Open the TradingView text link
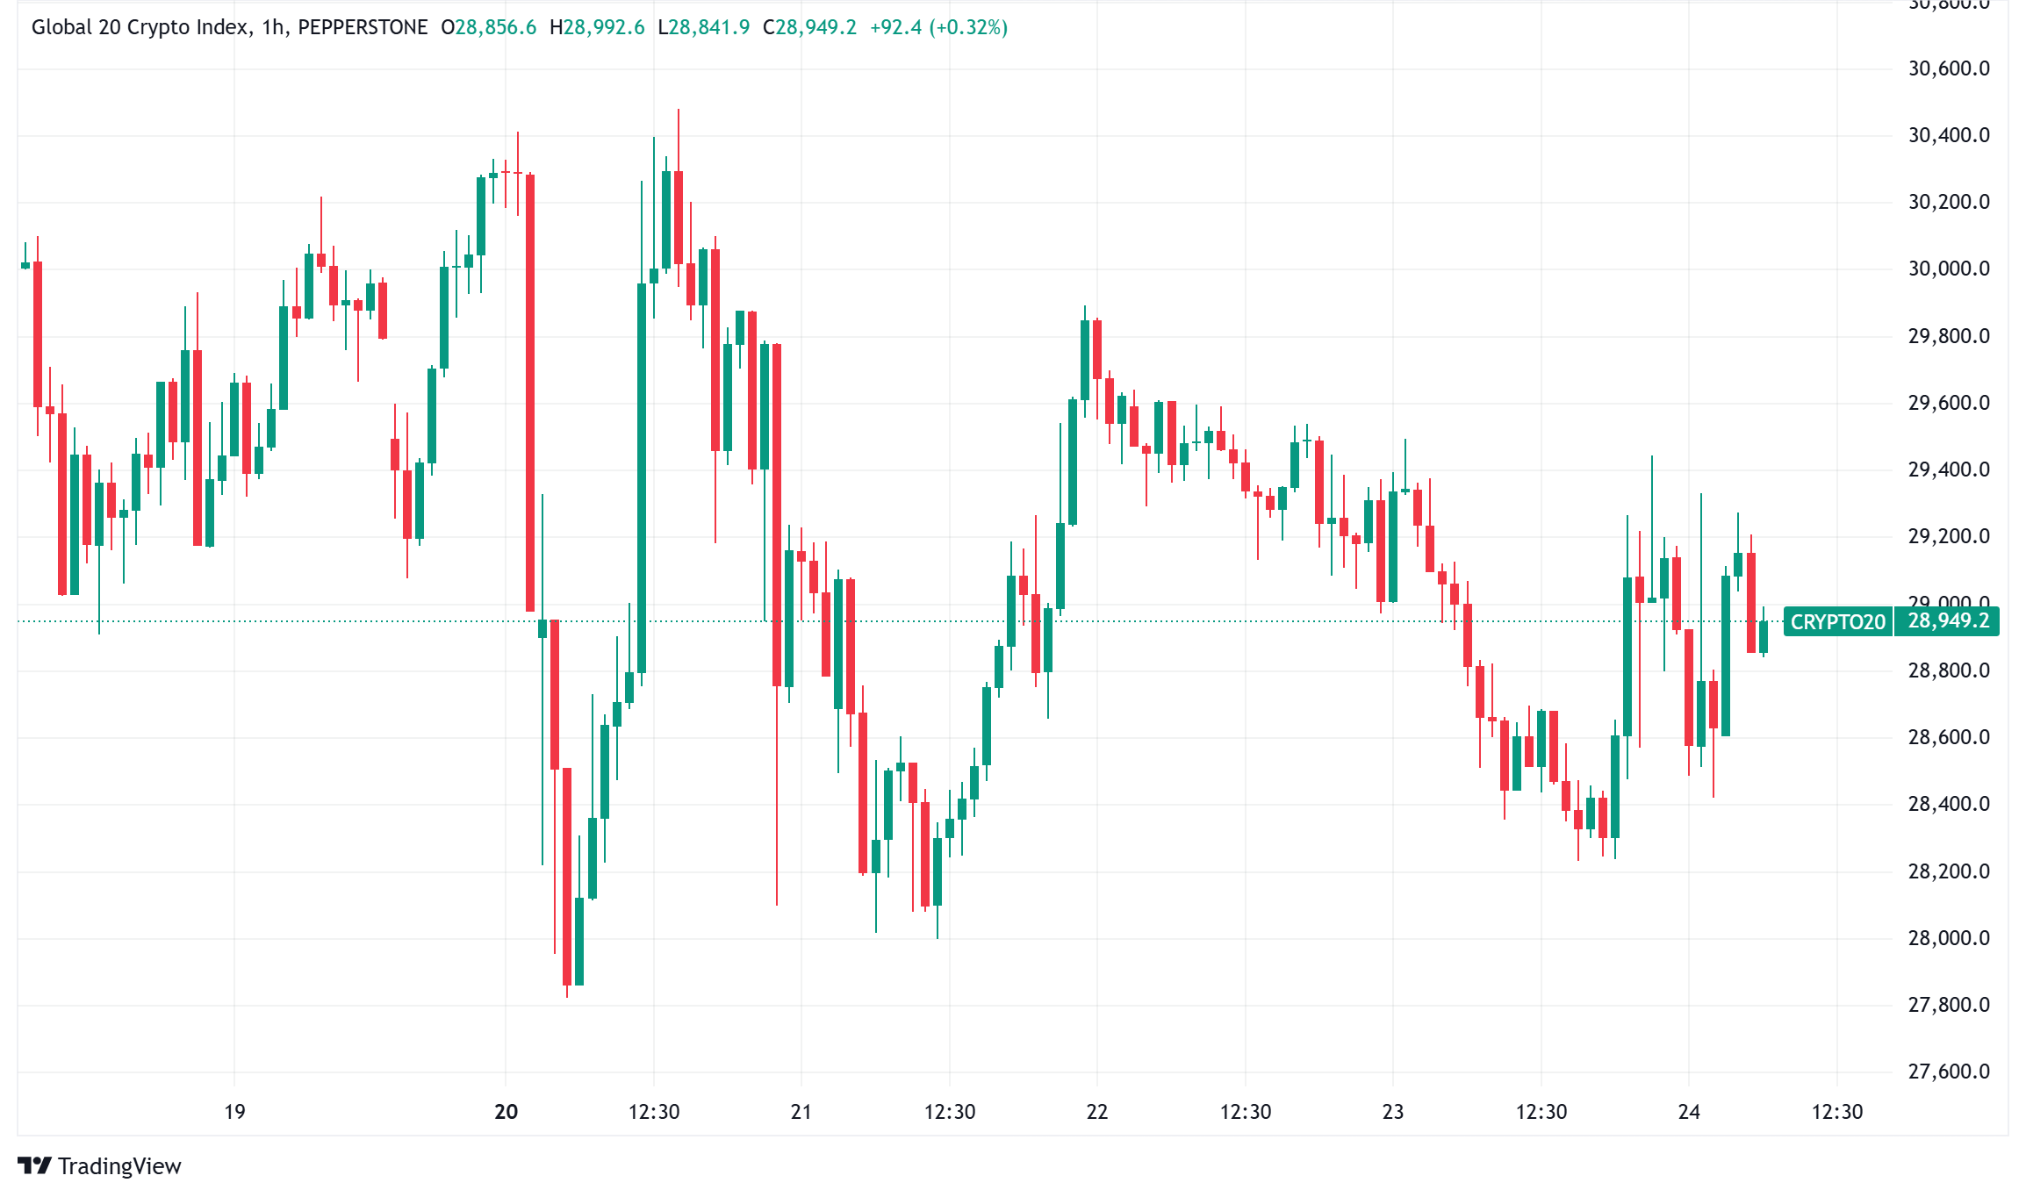Viewport: 2026px width, 1197px height. point(119,1165)
